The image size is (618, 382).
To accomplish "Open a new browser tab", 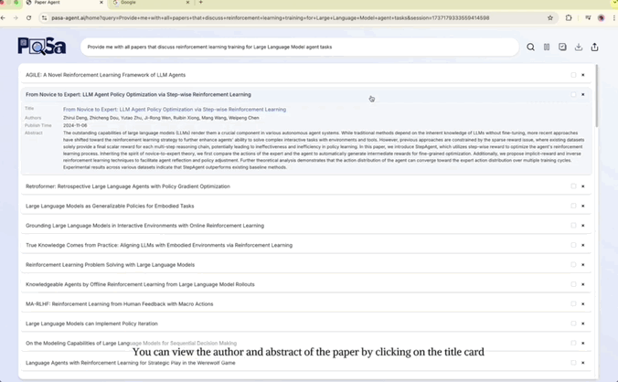I will pyautogui.click(x=200, y=3).
